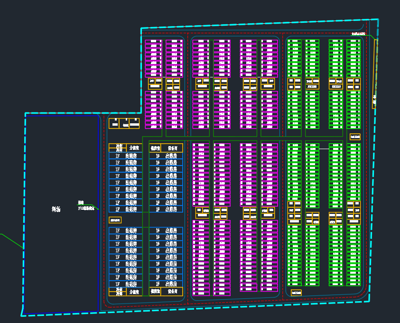The image size is (400, 323).
Task: Select the small orange box below the bottom green columns
Action: point(296,293)
